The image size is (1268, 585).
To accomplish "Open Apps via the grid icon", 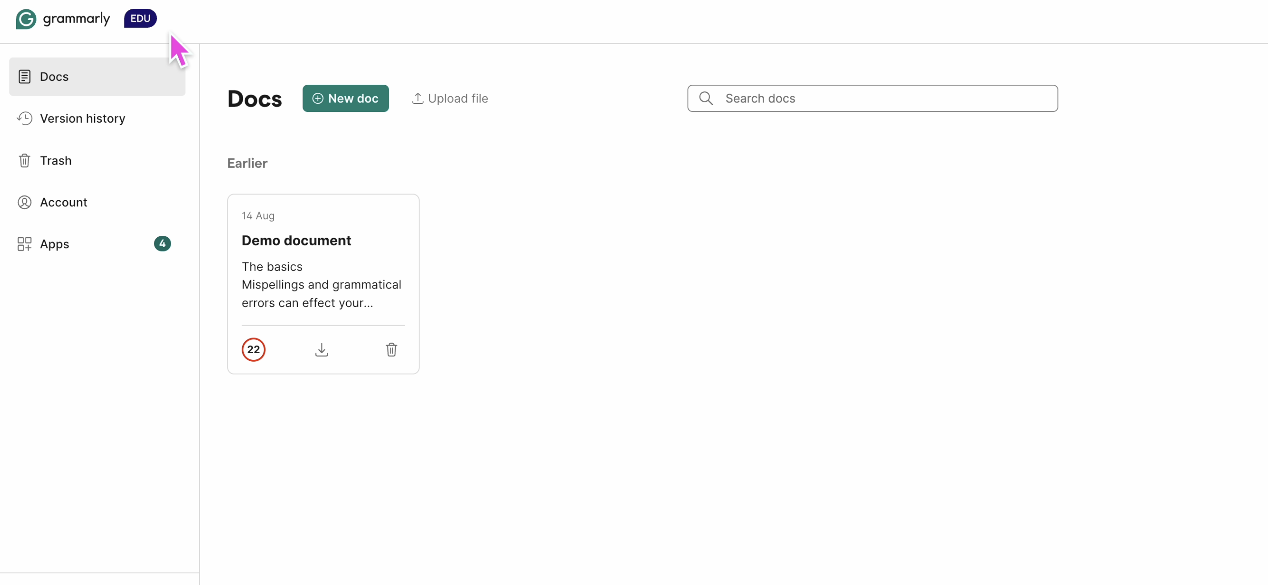I will pos(25,244).
